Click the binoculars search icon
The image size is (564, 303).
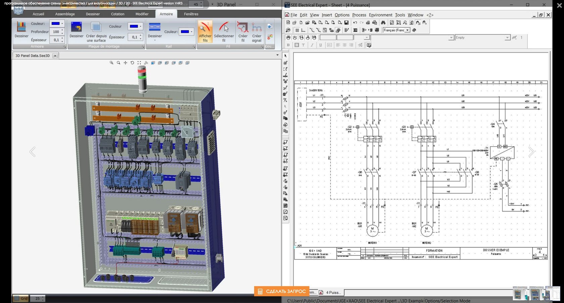[383, 23]
